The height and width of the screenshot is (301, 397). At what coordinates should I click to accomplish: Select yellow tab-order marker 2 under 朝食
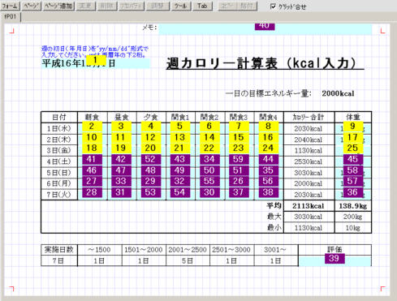click(x=92, y=126)
